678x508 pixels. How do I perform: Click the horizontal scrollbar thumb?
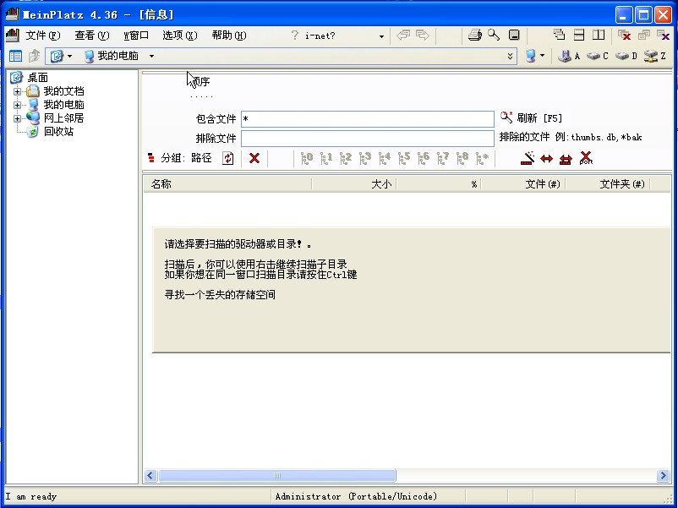click(x=277, y=476)
